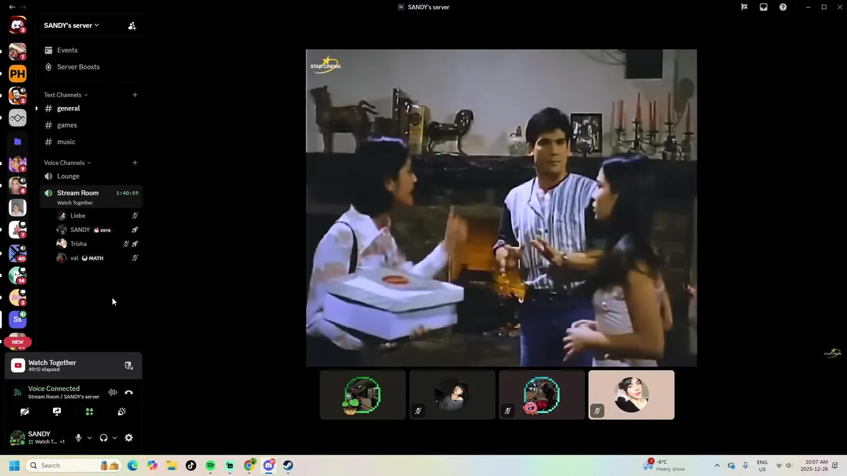Viewport: 847px width, 476px height.
Task: Open audio output options arrow
Action: (x=114, y=438)
